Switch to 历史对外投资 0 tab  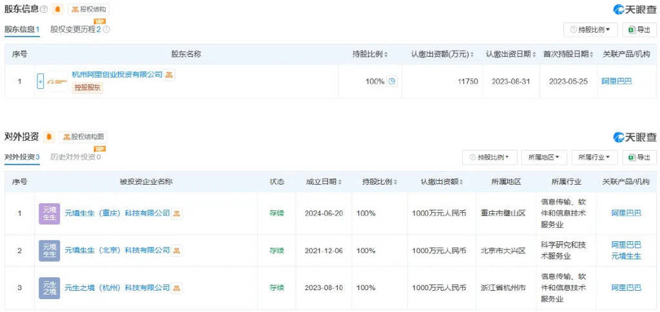[75, 157]
